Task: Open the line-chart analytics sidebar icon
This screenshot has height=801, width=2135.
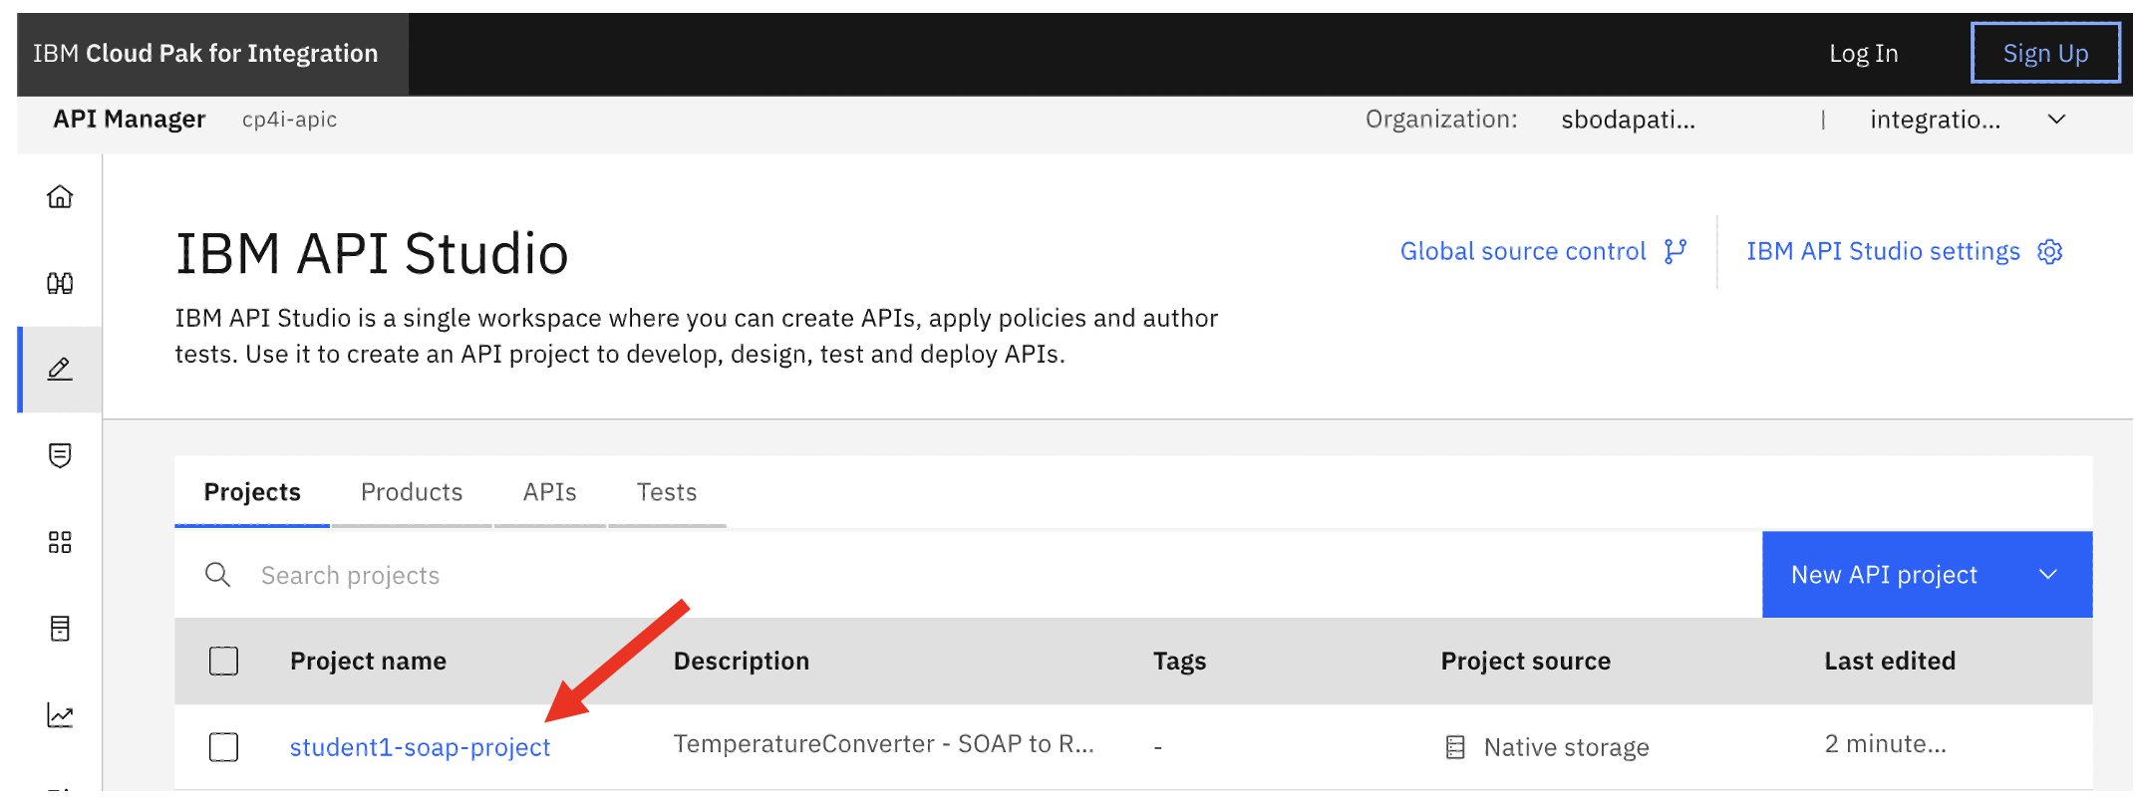Action: coord(60,715)
